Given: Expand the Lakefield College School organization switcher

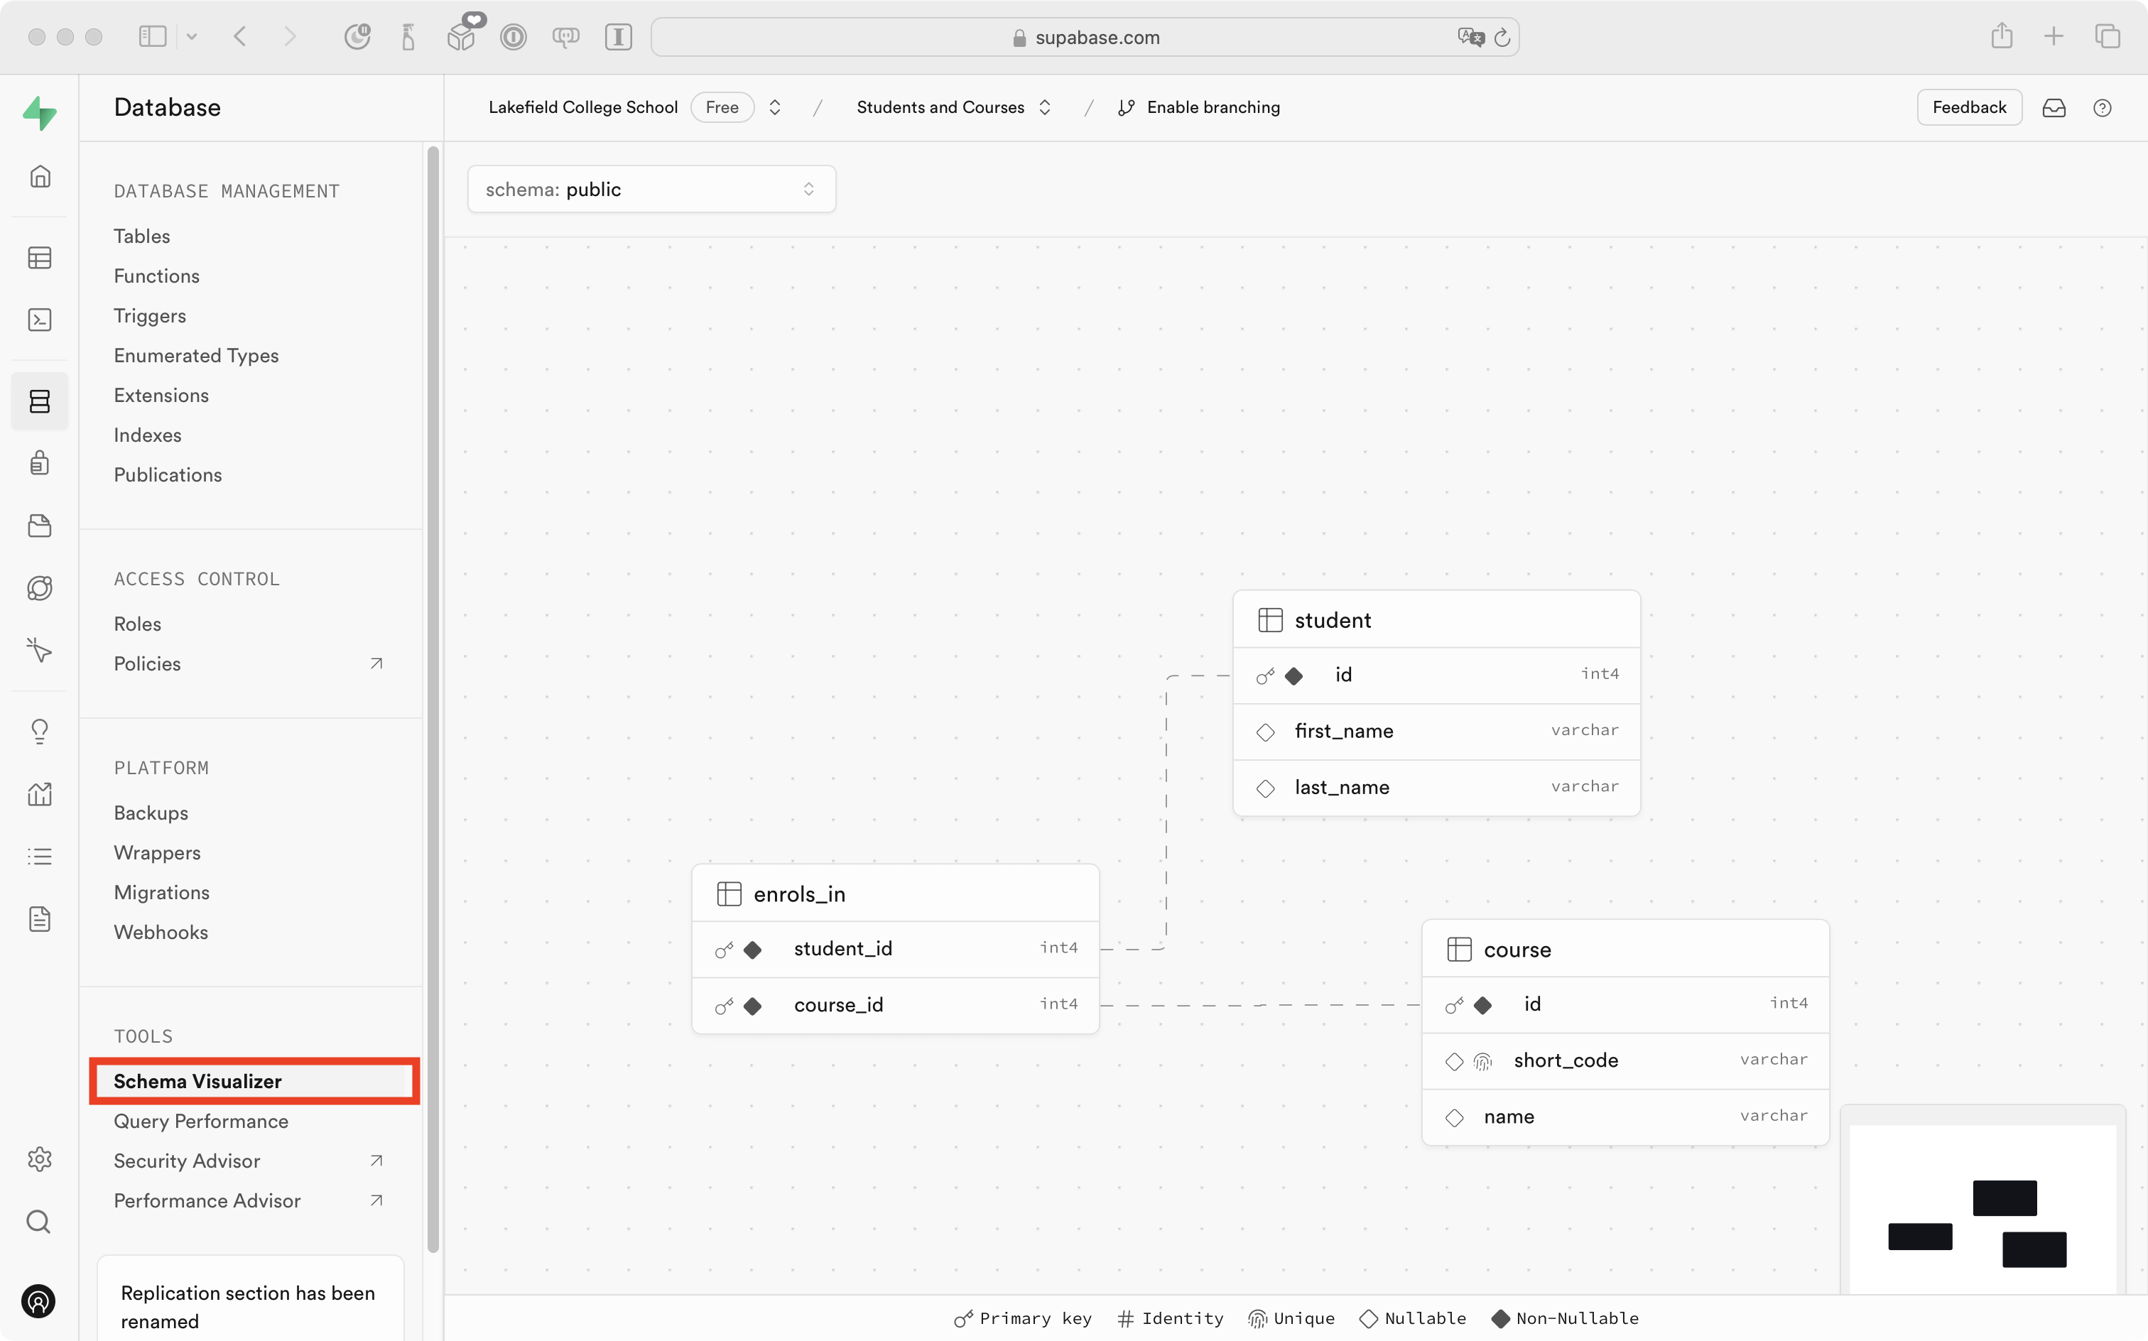Looking at the screenshot, I should click(x=774, y=107).
